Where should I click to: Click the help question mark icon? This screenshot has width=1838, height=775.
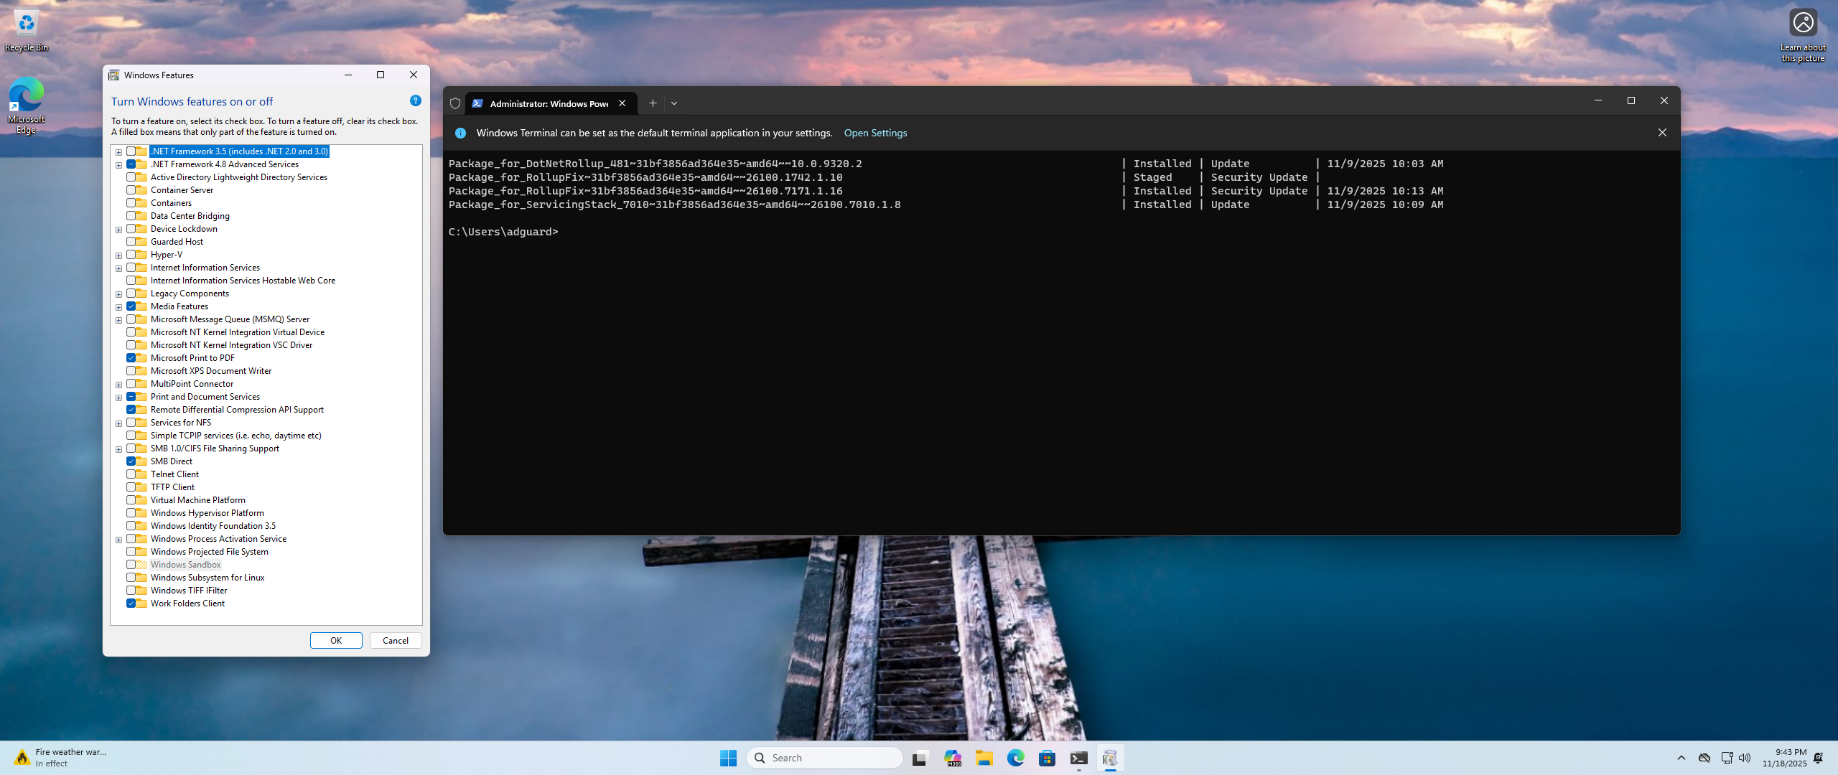pos(415,100)
